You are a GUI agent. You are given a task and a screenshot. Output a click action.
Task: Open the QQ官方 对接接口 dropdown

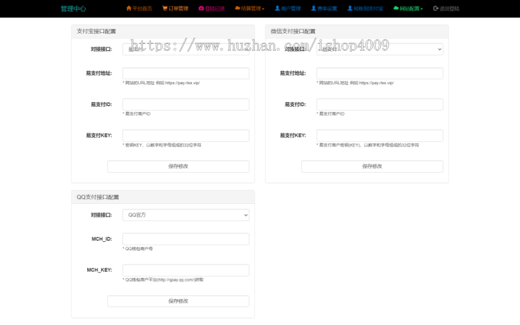pyautogui.click(x=185, y=215)
